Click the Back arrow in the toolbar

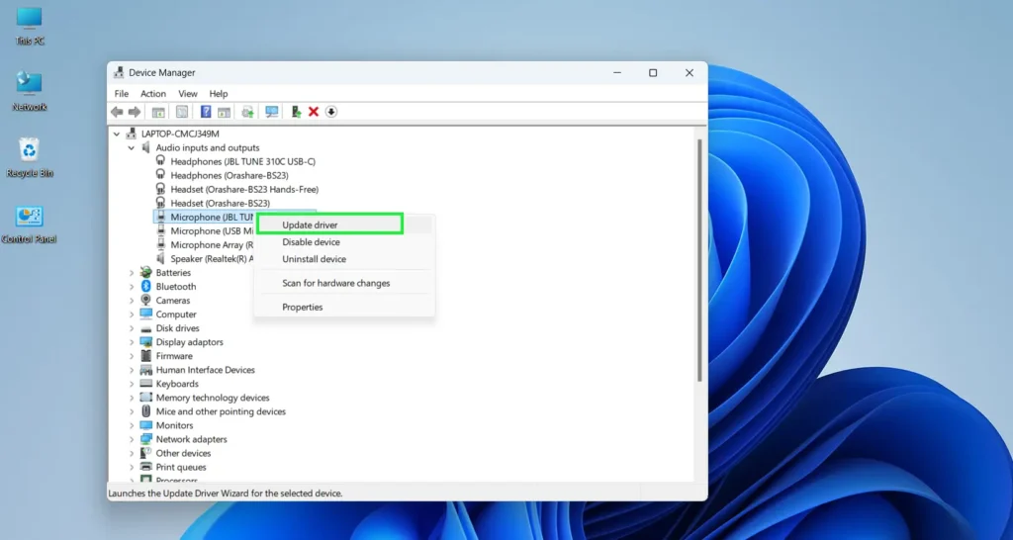point(117,112)
